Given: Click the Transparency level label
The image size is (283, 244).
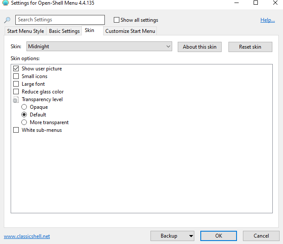Looking at the screenshot, I should pos(42,99).
